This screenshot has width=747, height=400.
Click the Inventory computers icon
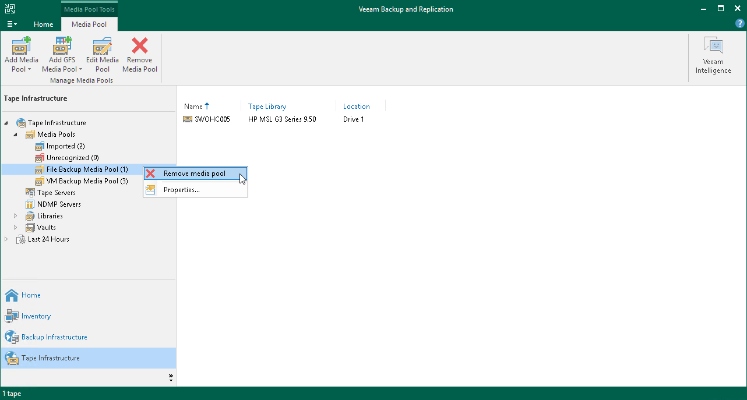click(x=12, y=316)
